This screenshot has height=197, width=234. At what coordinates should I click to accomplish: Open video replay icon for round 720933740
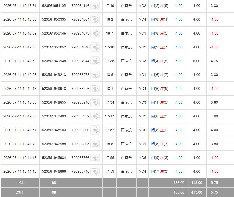coord(95,172)
